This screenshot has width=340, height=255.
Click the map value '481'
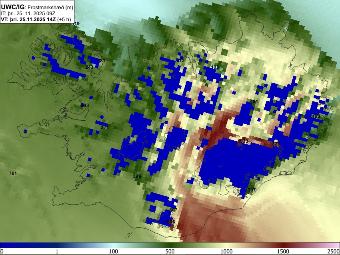point(254,102)
